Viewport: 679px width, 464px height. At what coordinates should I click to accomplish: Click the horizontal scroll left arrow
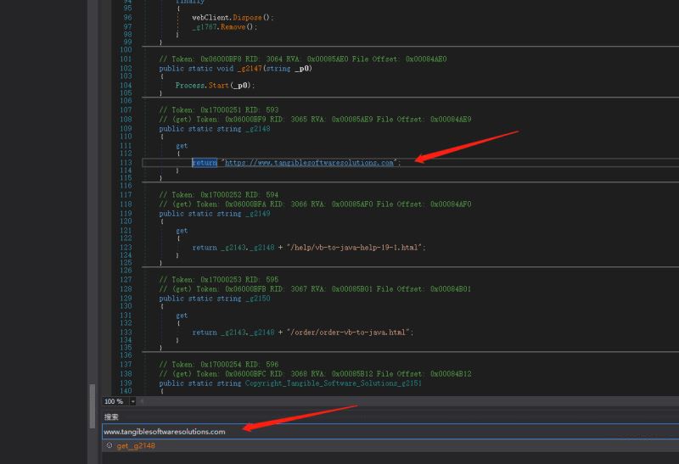point(142,402)
